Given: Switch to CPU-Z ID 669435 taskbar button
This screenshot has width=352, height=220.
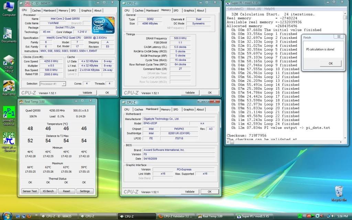Looking at the screenshot, I should tap(59, 217).
